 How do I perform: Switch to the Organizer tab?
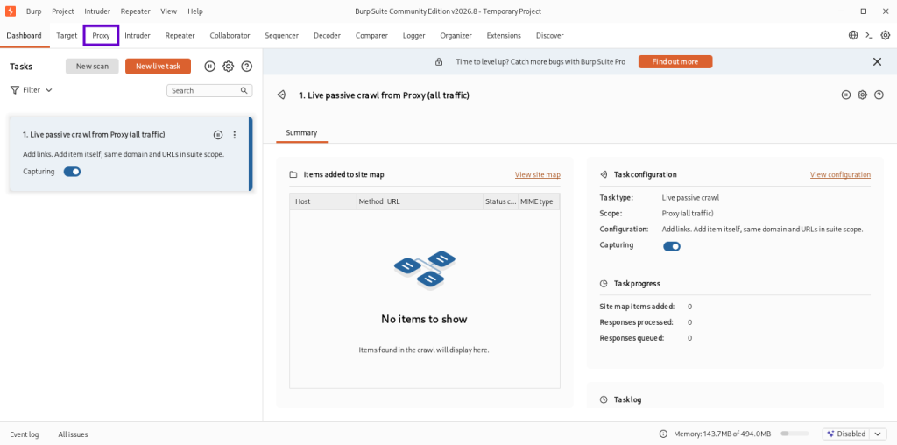tap(456, 35)
